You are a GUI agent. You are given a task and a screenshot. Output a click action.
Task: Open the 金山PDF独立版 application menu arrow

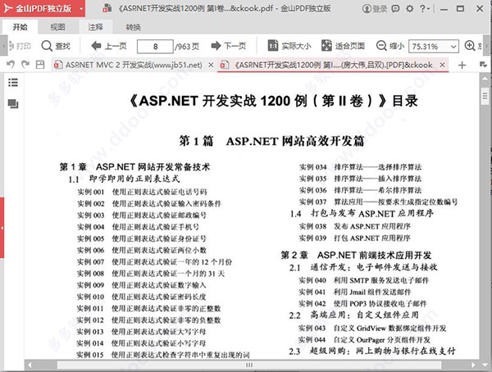pos(81,8)
